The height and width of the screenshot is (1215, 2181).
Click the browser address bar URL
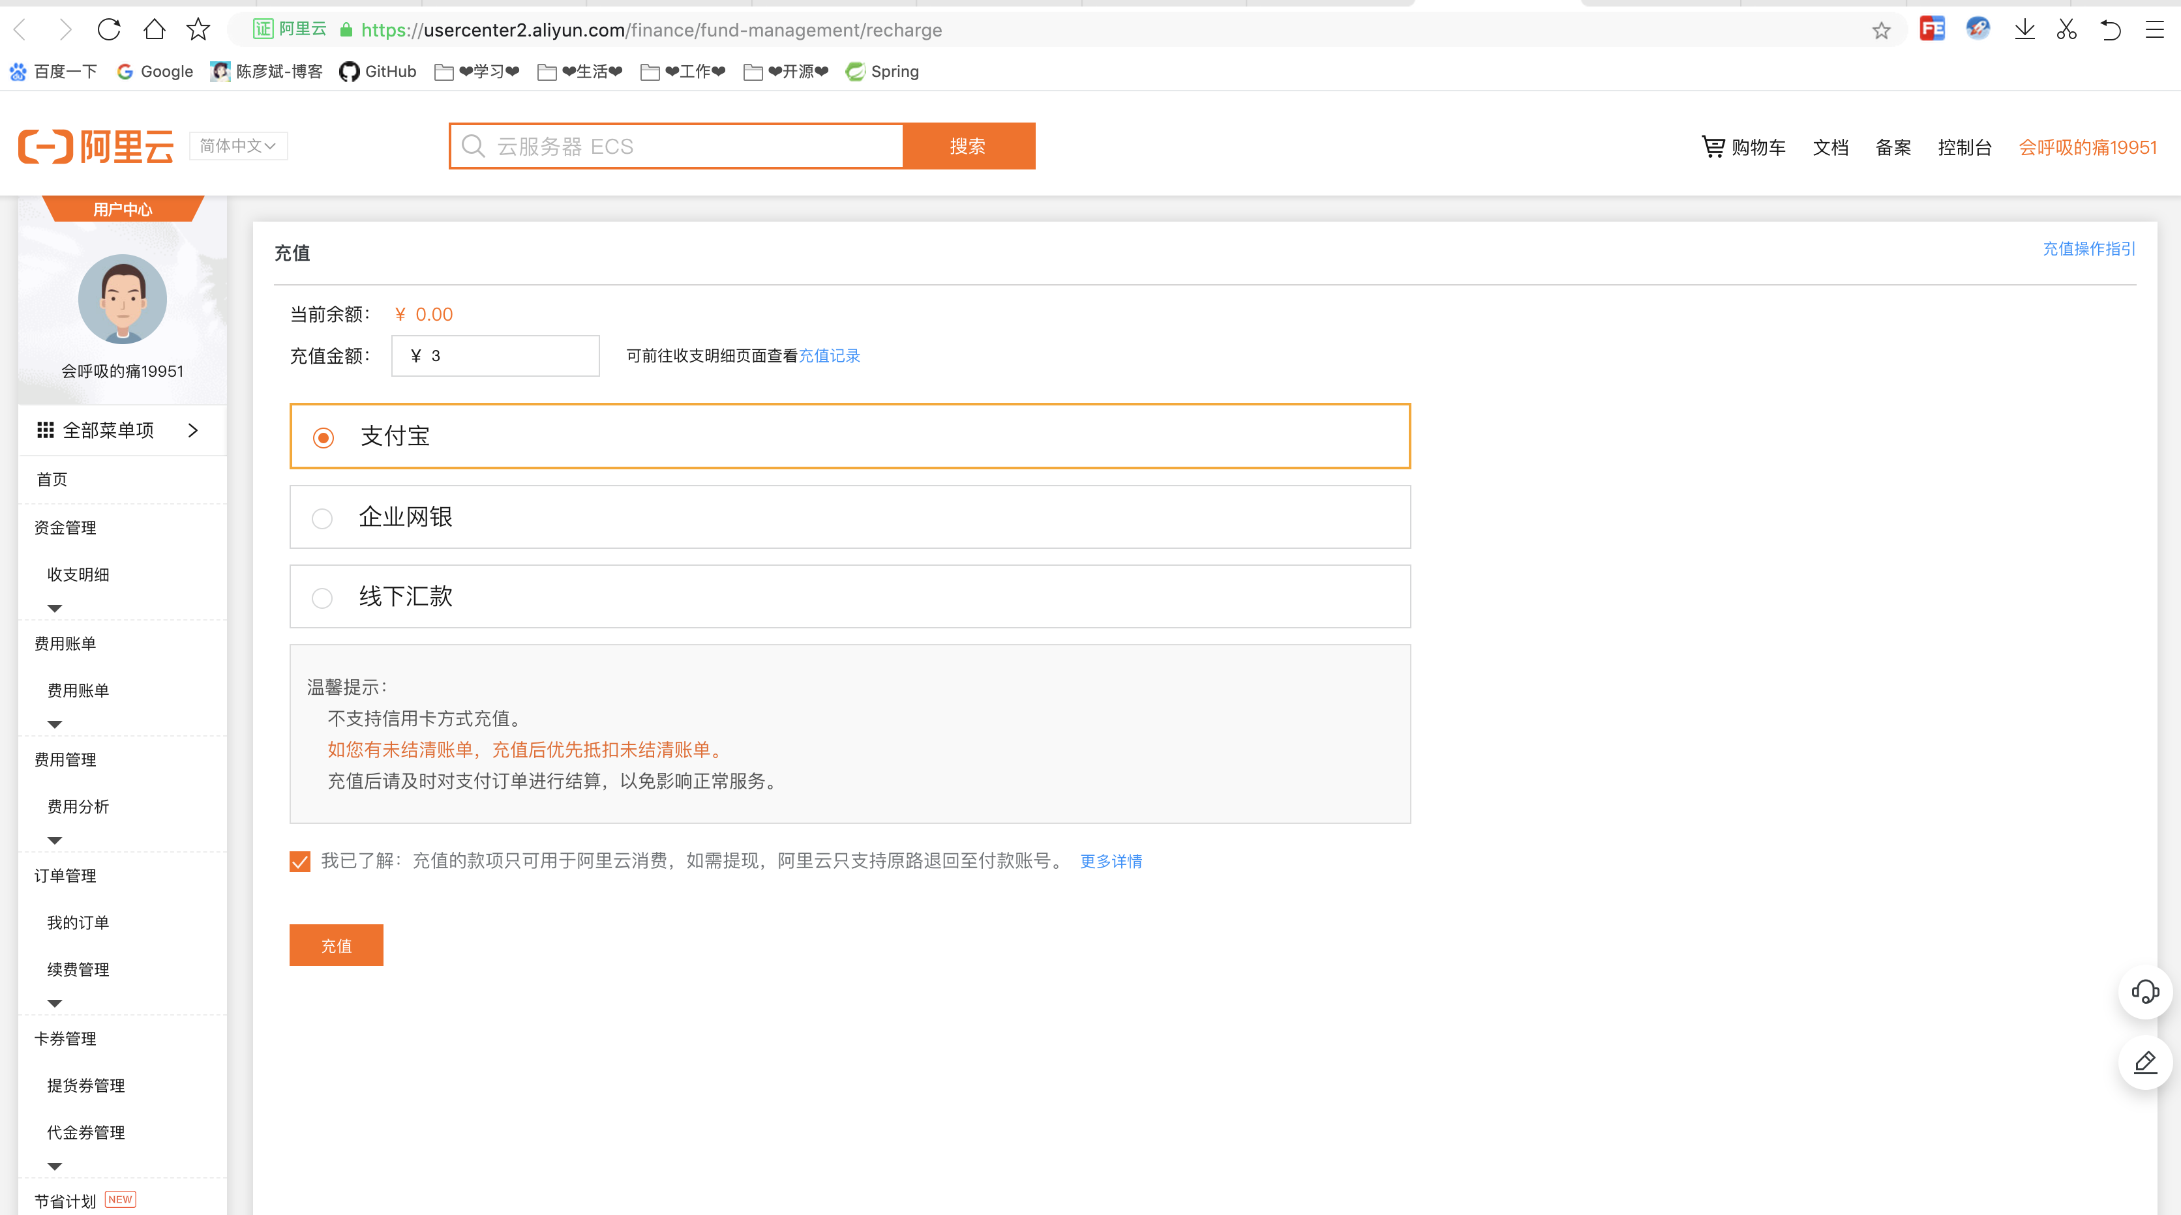(651, 31)
